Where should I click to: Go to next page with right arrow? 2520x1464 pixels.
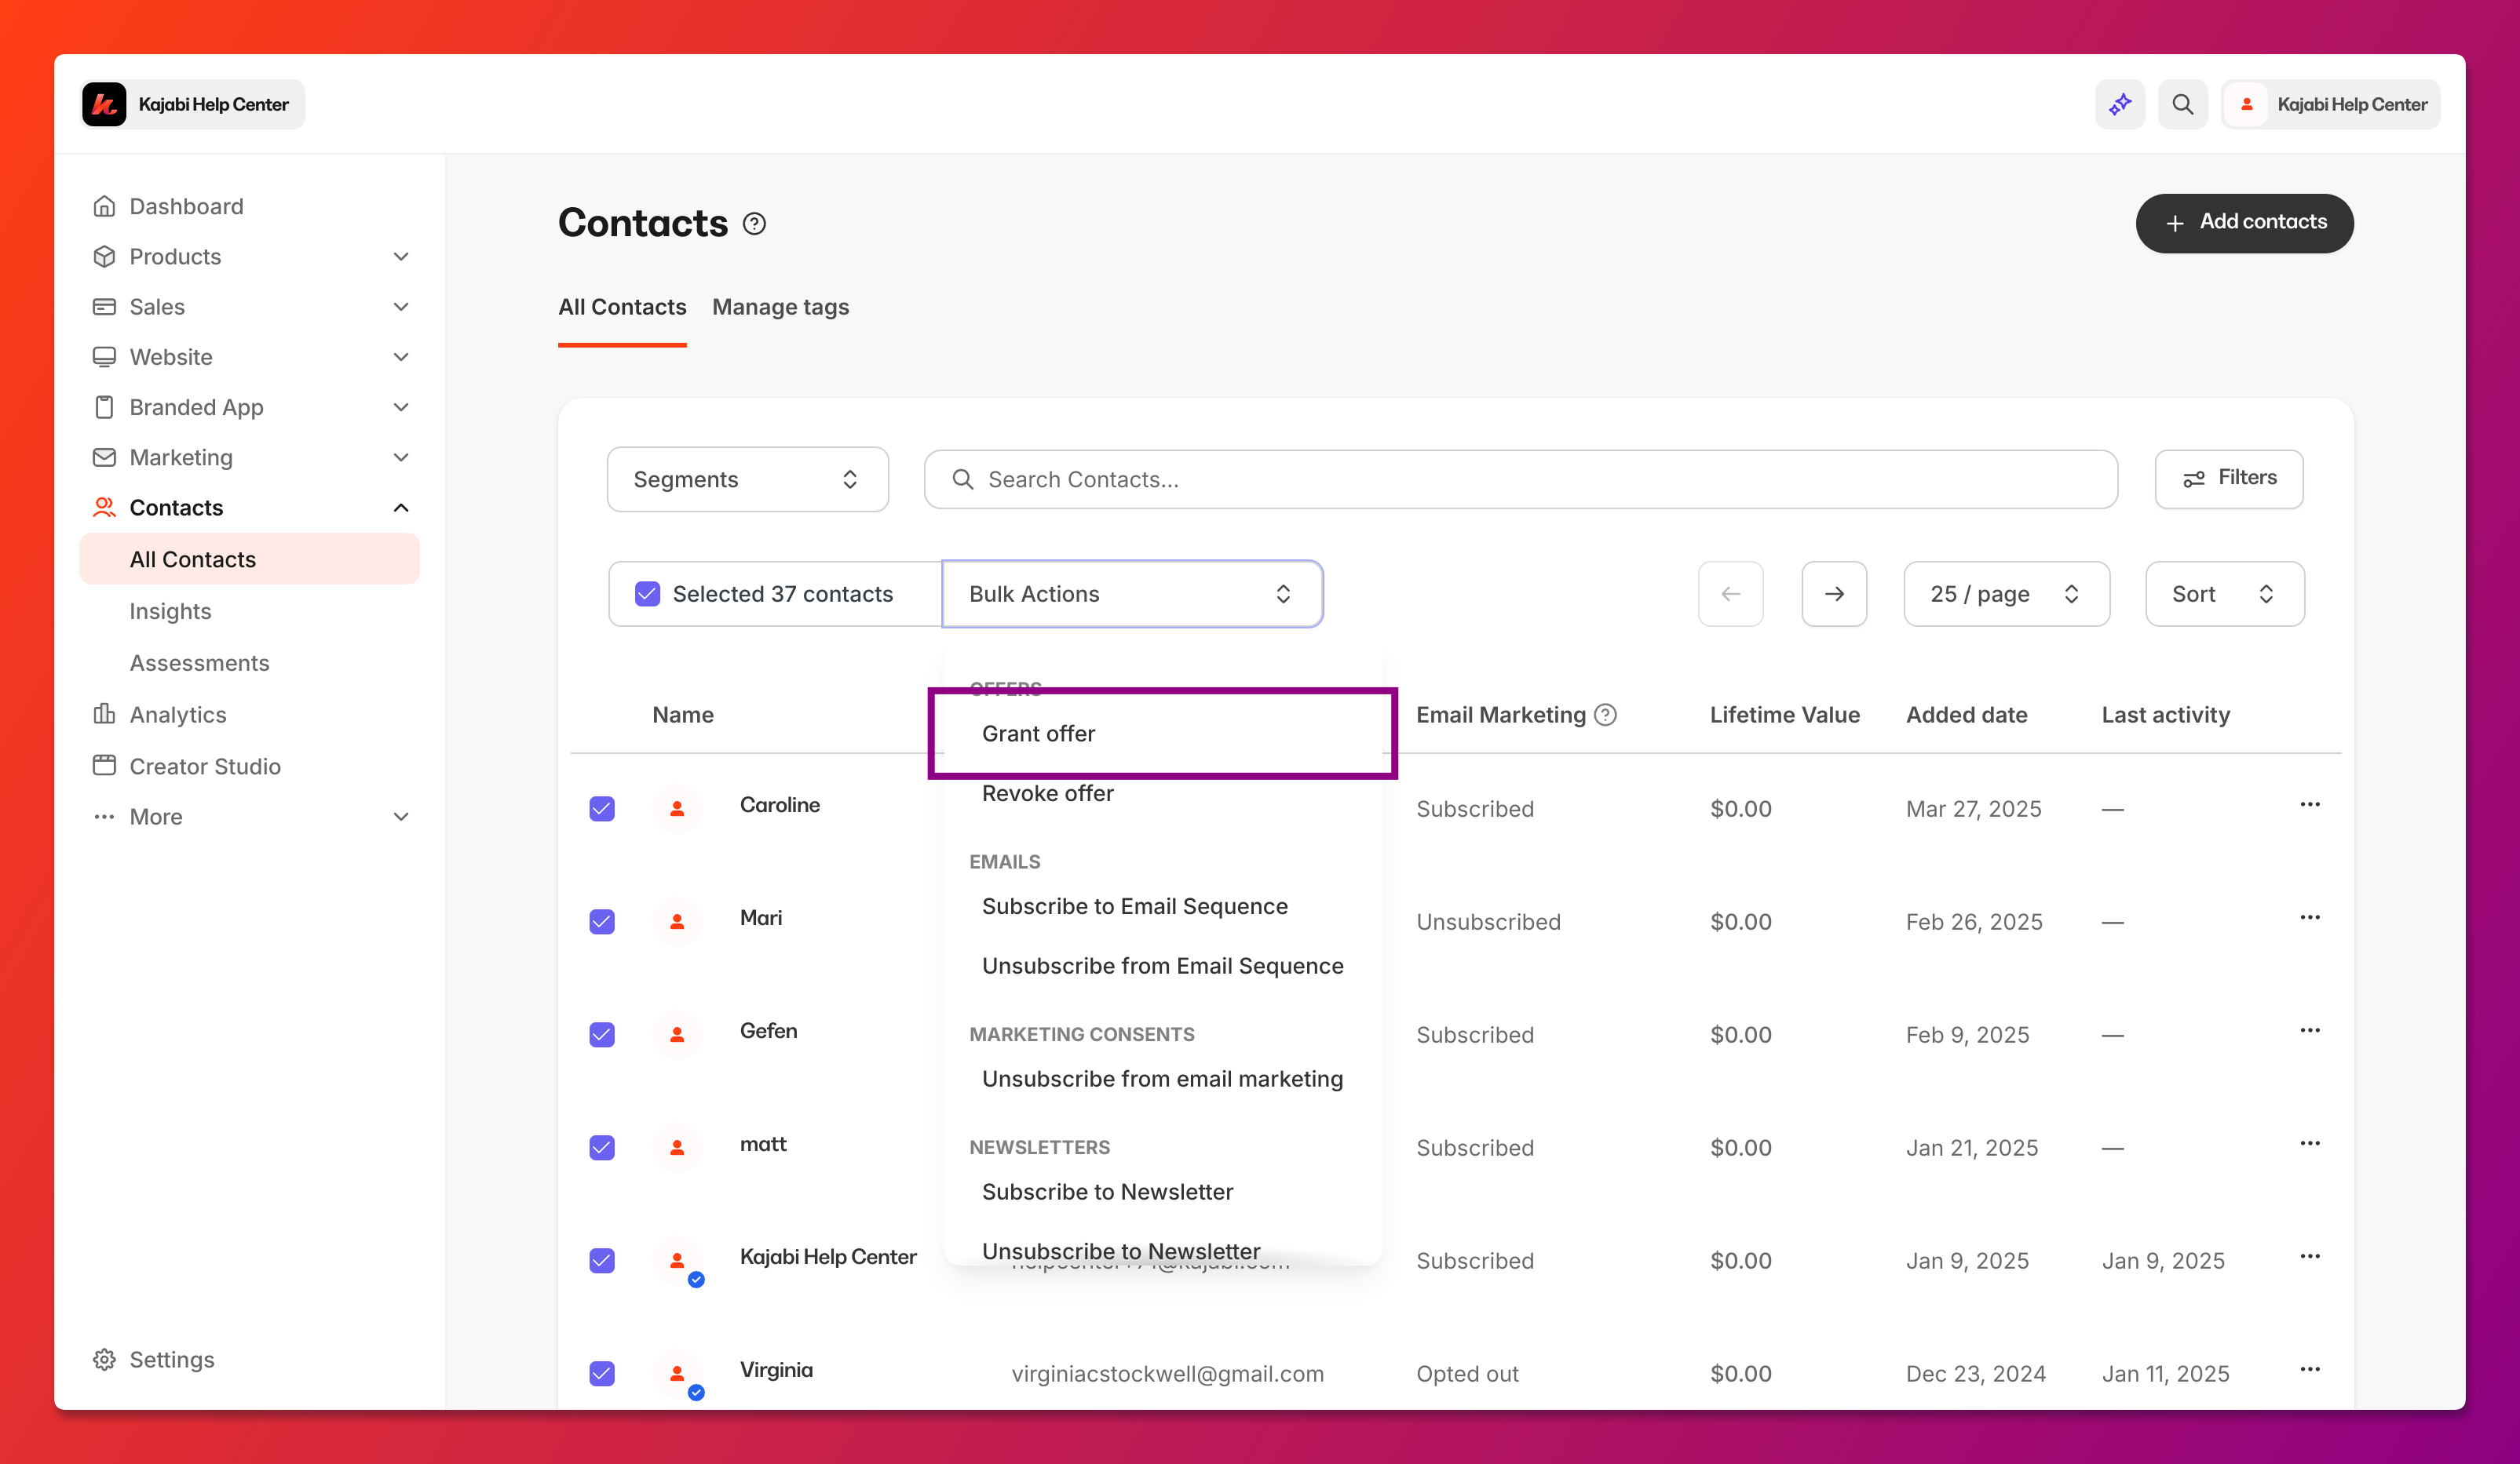tap(1834, 594)
